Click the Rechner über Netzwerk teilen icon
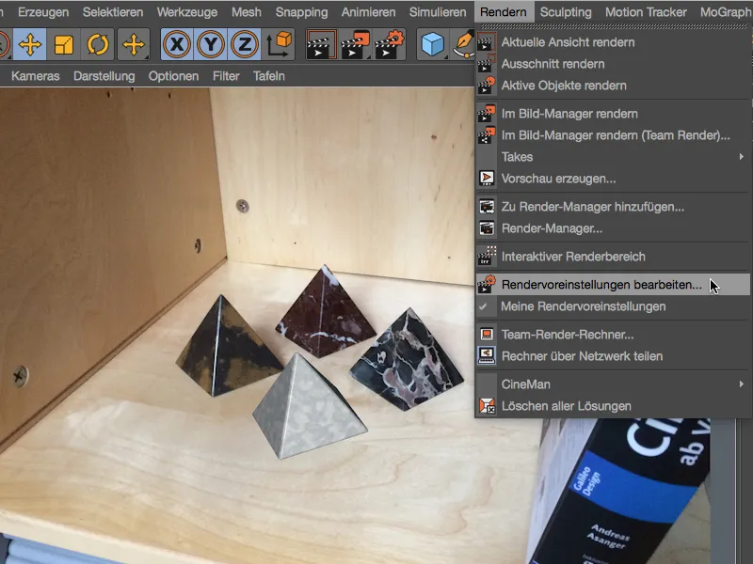The width and height of the screenshot is (753, 564). pyautogui.click(x=487, y=356)
